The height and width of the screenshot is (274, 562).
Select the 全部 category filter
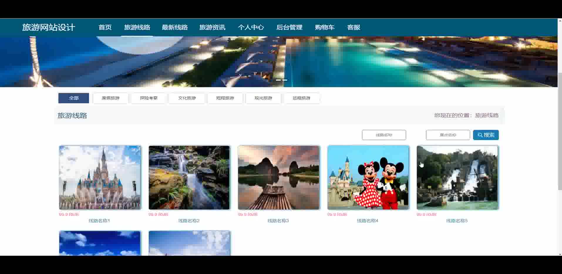click(x=74, y=98)
